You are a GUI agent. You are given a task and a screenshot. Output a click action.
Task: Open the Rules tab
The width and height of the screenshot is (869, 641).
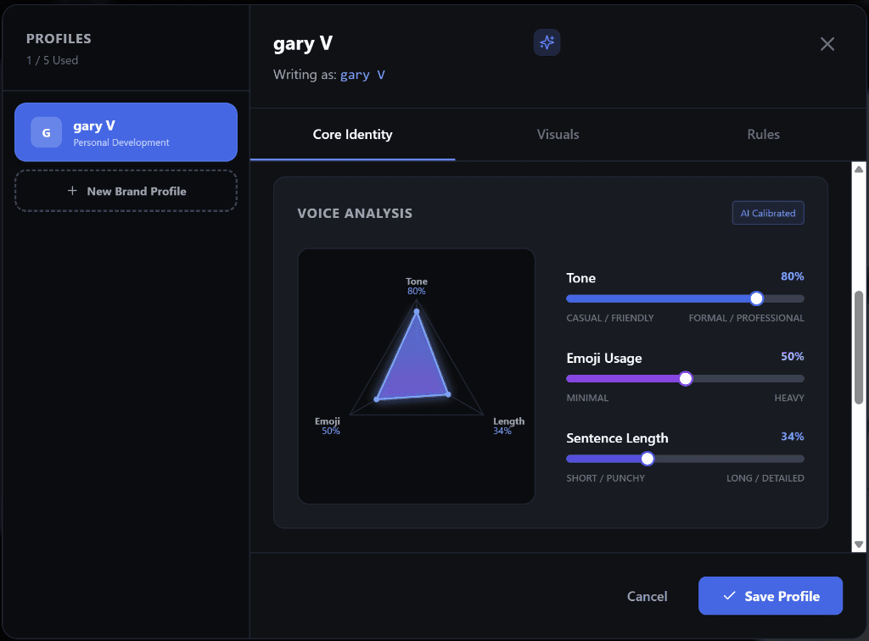point(763,135)
